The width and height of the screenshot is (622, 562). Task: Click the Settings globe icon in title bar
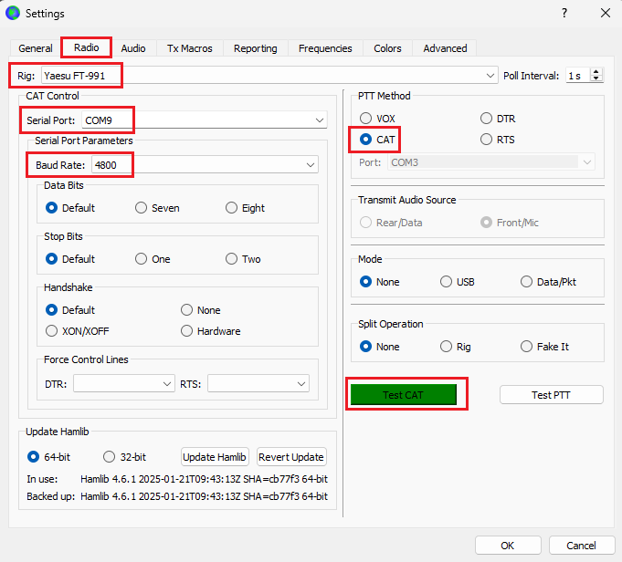[13, 13]
